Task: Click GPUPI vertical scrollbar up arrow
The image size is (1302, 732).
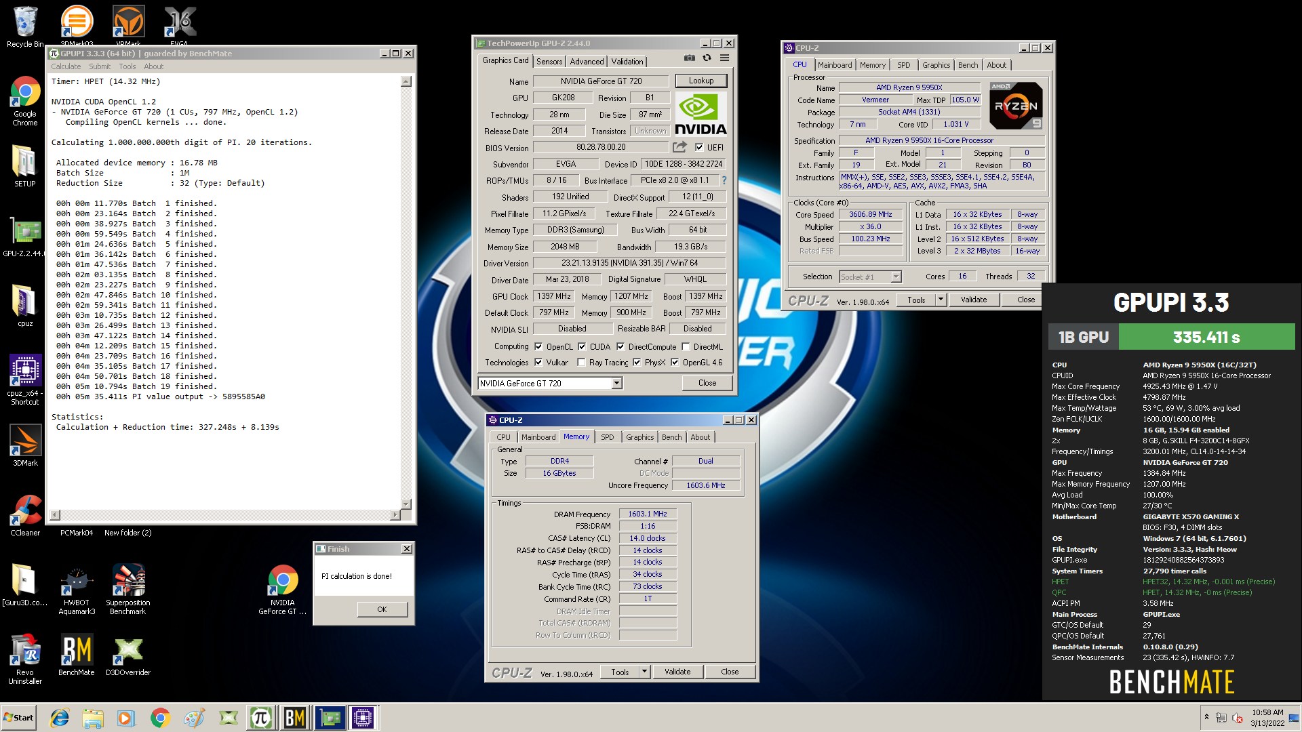Action: [406, 81]
